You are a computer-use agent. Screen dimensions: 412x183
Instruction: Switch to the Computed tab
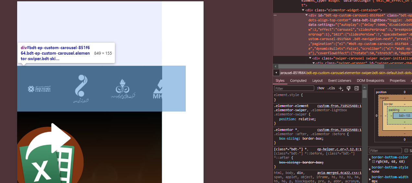[x=298, y=81]
